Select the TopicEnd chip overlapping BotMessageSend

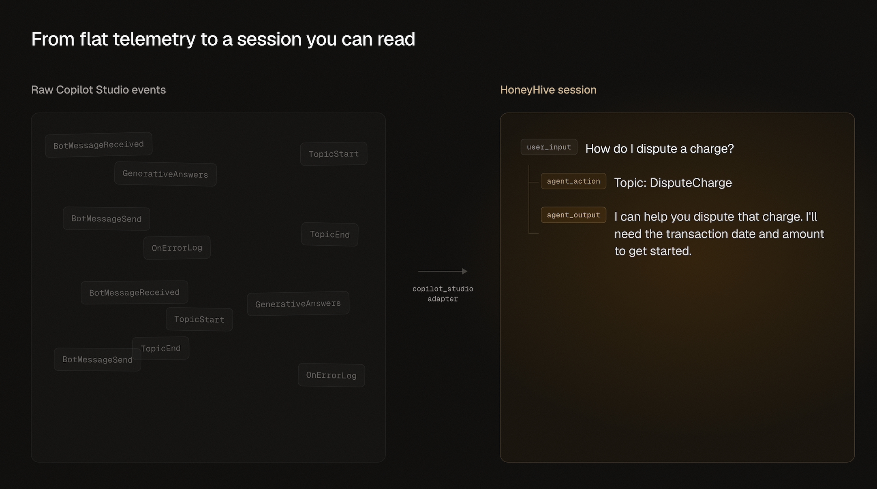(161, 348)
